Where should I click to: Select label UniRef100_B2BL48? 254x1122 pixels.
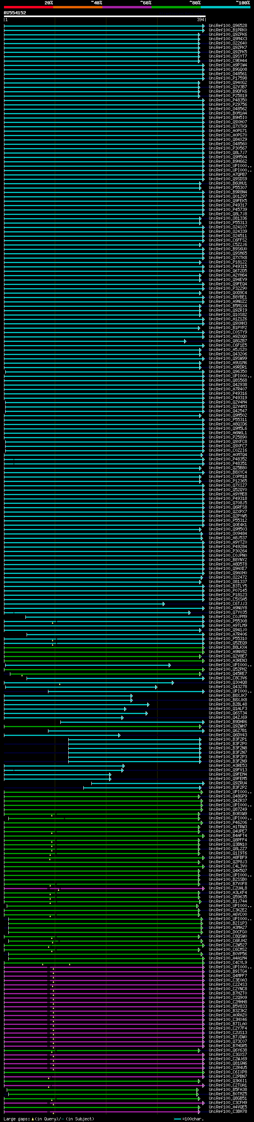(228, 704)
